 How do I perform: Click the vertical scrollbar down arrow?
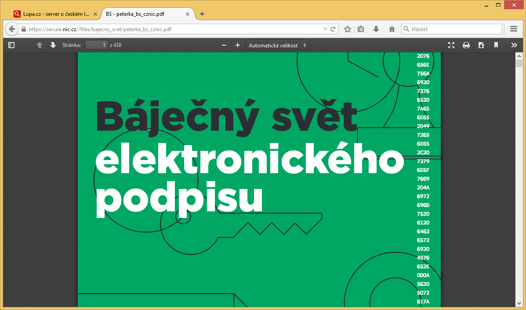pos(519,303)
